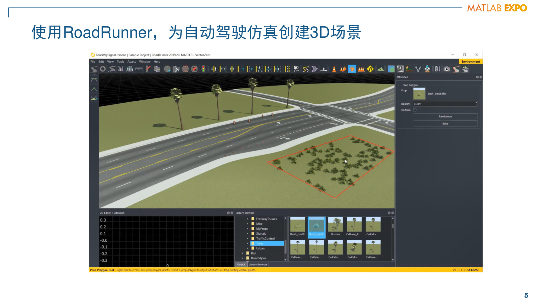Enable the Uniform checkbox
Image resolution: width=540 pixels, height=303 pixels.
(415, 110)
